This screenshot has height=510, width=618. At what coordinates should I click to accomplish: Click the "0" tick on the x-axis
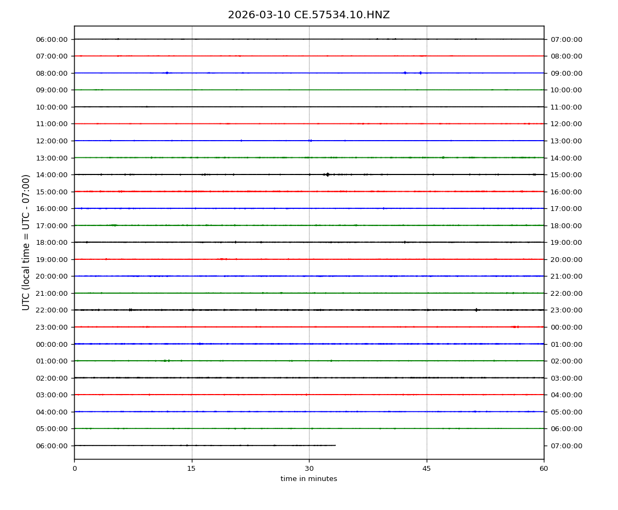[x=74, y=469]
